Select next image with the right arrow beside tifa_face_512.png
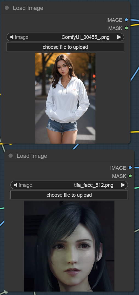 [123, 185]
